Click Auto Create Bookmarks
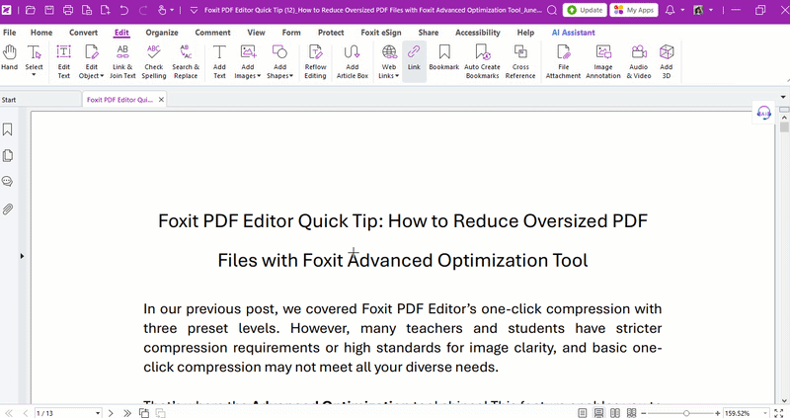790x418 pixels. pyautogui.click(x=482, y=61)
